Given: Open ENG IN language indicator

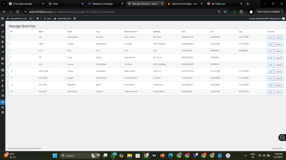Looking at the screenshot, I should [x=253, y=155].
